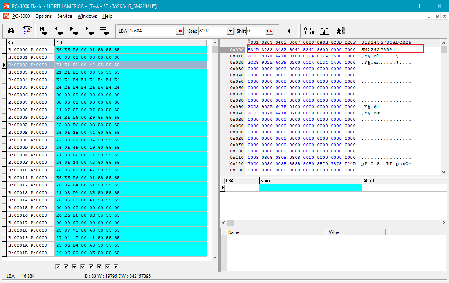Click scroll down arrow of hex viewer
Viewport: 449px width, 283px height.
pos(443,172)
